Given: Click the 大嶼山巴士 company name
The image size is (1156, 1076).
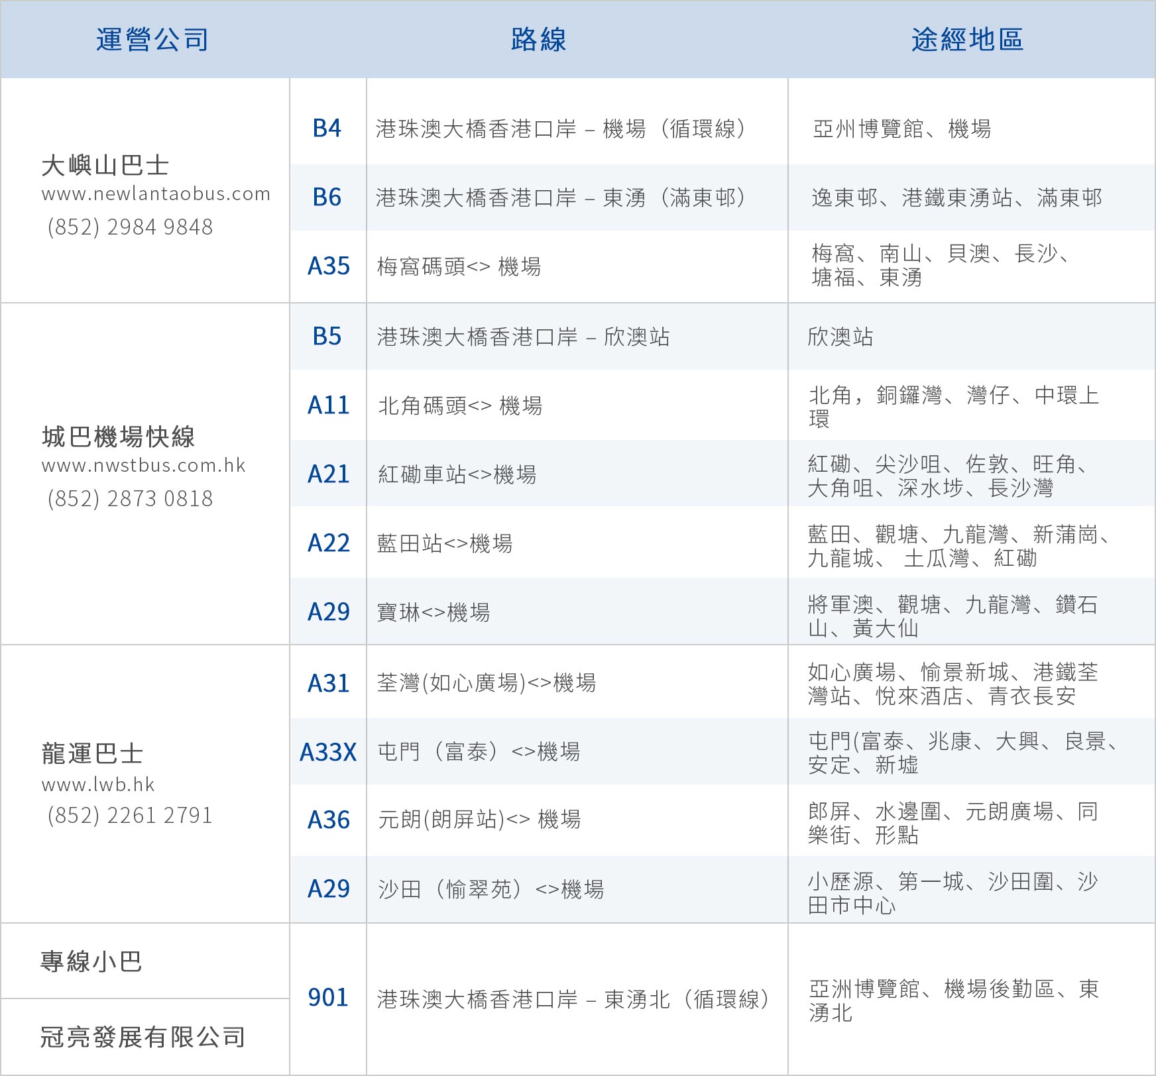Looking at the screenshot, I should pyautogui.click(x=105, y=166).
